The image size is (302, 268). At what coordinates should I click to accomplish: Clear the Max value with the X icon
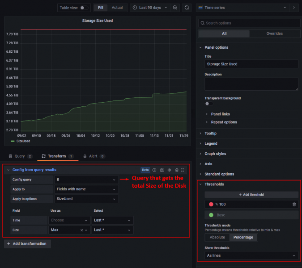82,230
